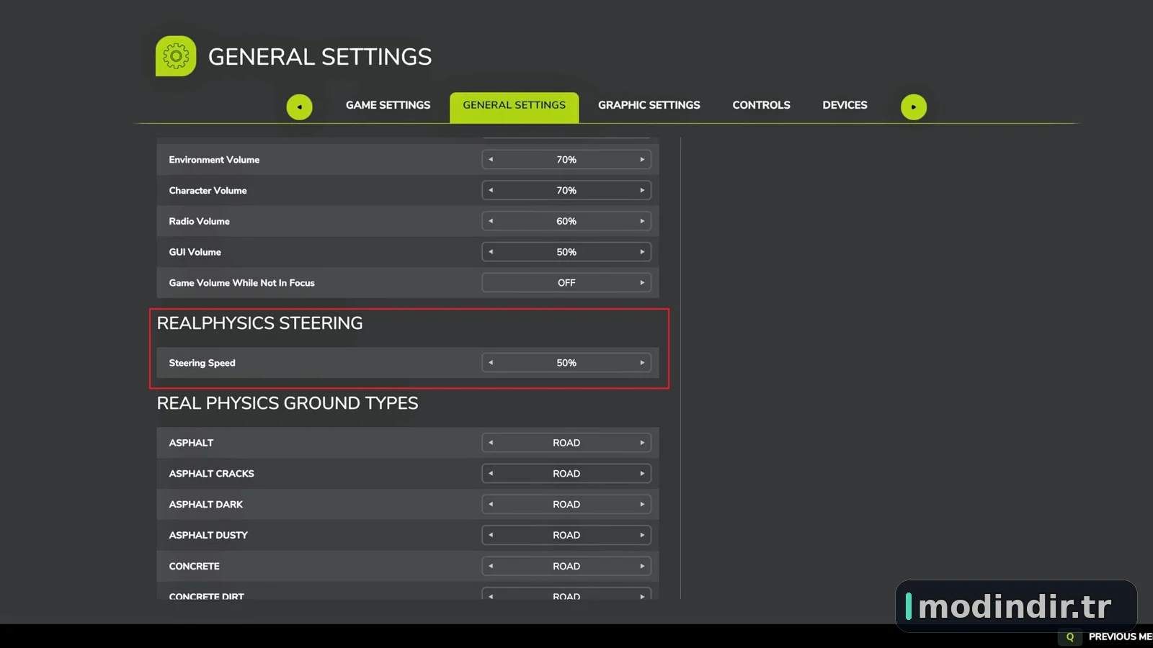Select the Character Volume row label
Image resolution: width=1153 pixels, height=648 pixels.
point(208,191)
